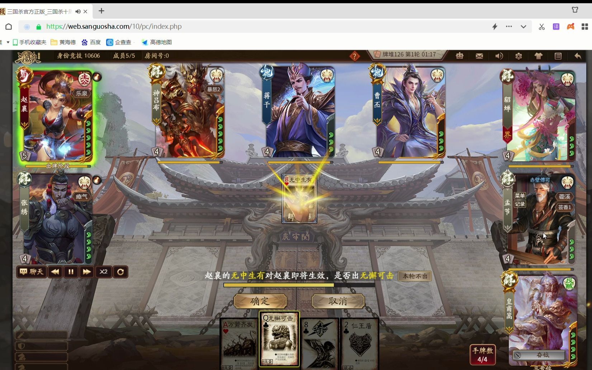Mute the game sound speaker icon

pos(499,56)
